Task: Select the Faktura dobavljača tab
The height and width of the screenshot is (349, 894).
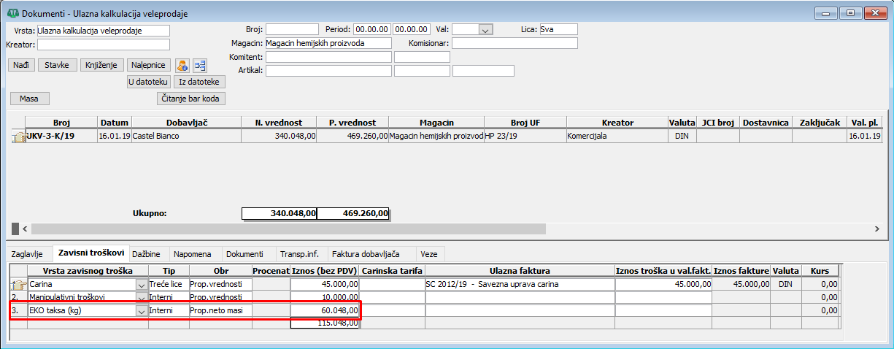Action: pyautogui.click(x=366, y=254)
